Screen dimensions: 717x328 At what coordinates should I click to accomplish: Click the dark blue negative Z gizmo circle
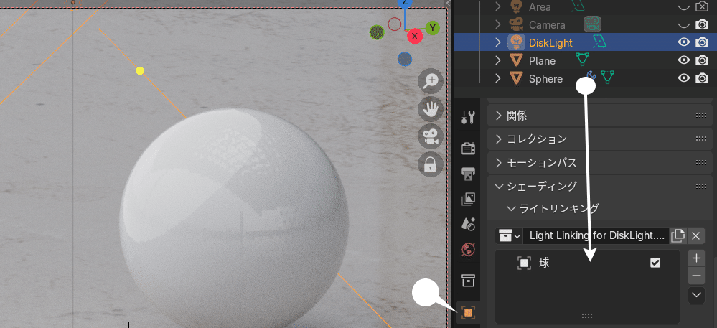[405, 59]
